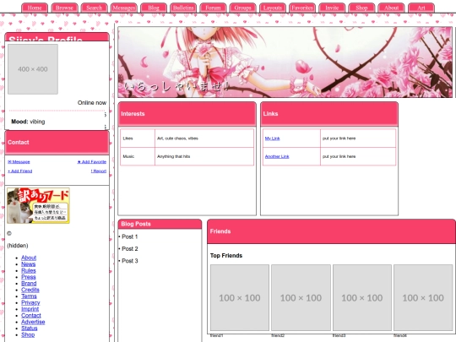Click the cat food advertisement banner
456x342 pixels.
(x=38, y=205)
